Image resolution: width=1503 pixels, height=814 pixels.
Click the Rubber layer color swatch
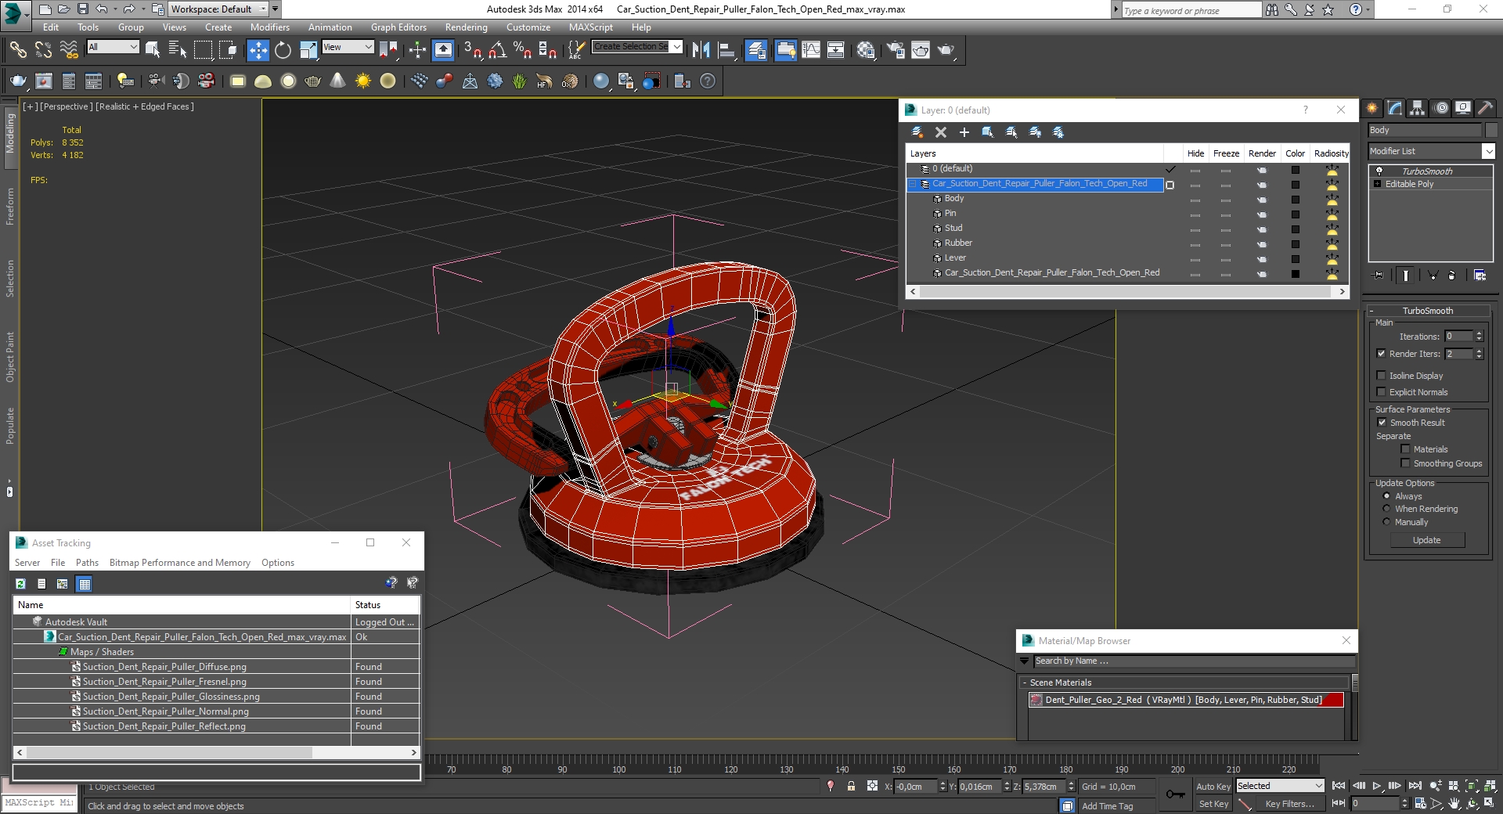(x=1296, y=244)
